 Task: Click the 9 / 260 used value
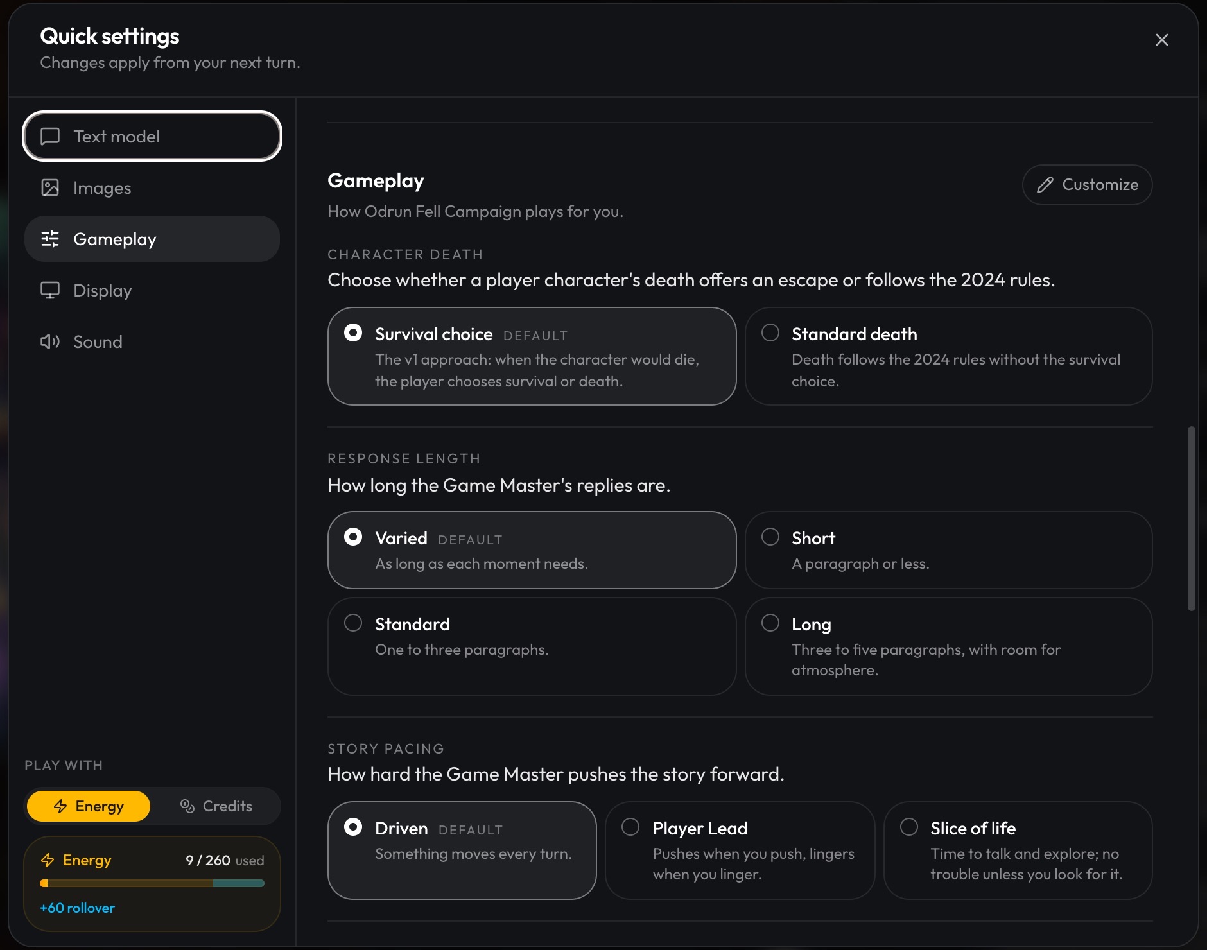pos(225,860)
